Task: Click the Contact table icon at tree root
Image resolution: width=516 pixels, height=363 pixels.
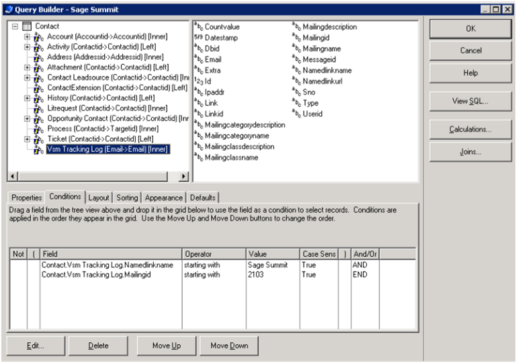Action: click(27, 26)
